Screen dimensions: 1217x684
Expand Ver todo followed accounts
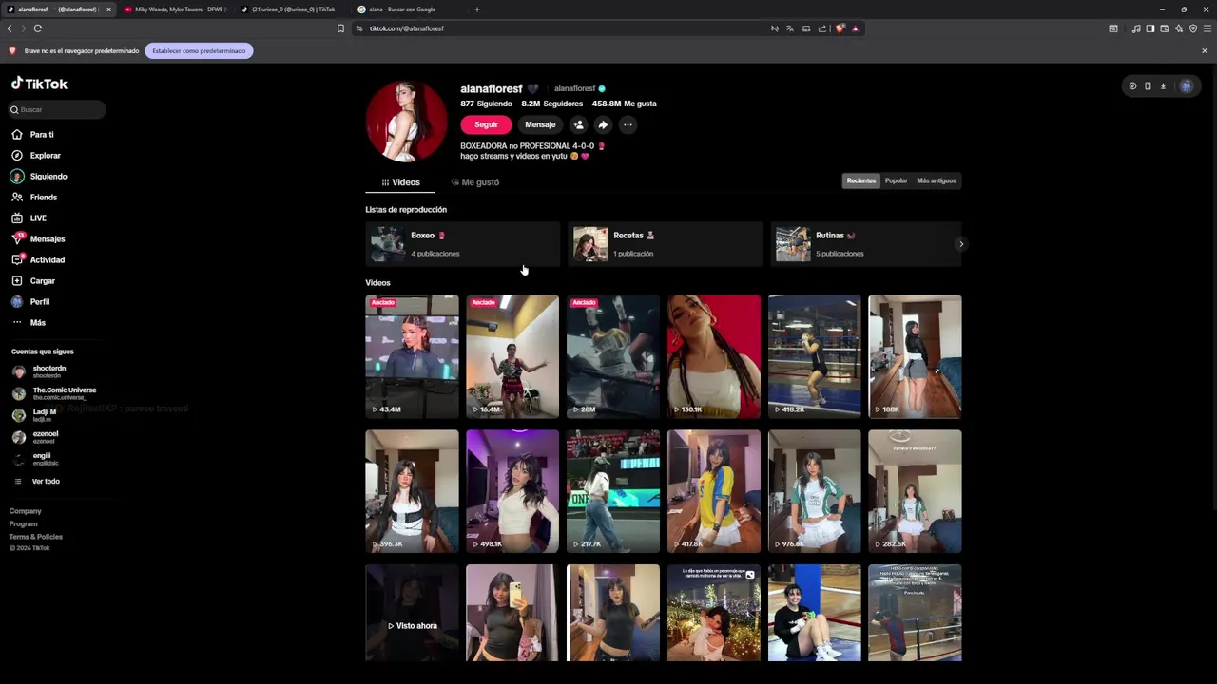click(38, 482)
